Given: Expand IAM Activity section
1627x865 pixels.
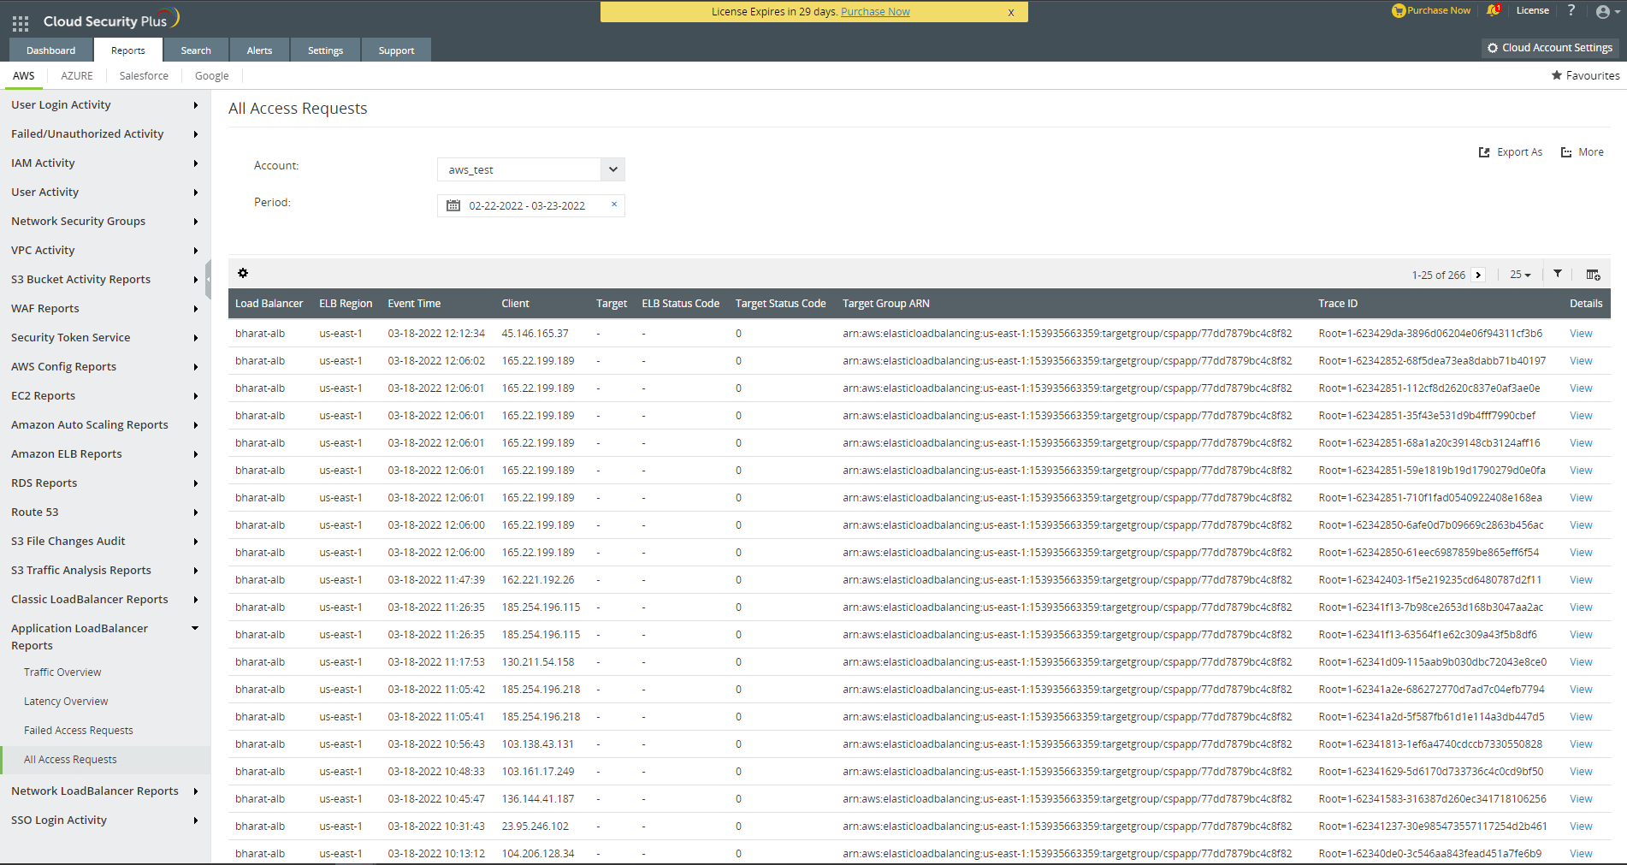Looking at the screenshot, I should click(105, 163).
